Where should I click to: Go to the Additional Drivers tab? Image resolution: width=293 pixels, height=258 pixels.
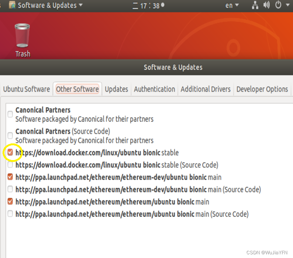[x=206, y=89]
